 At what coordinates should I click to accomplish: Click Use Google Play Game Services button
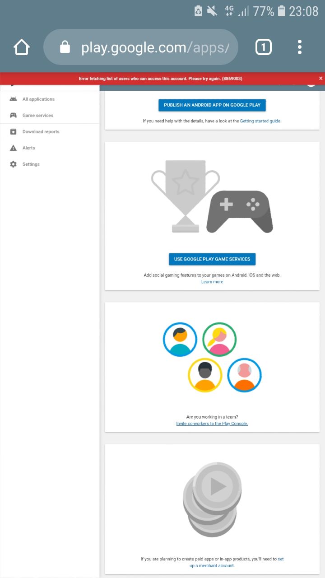(x=212, y=259)
